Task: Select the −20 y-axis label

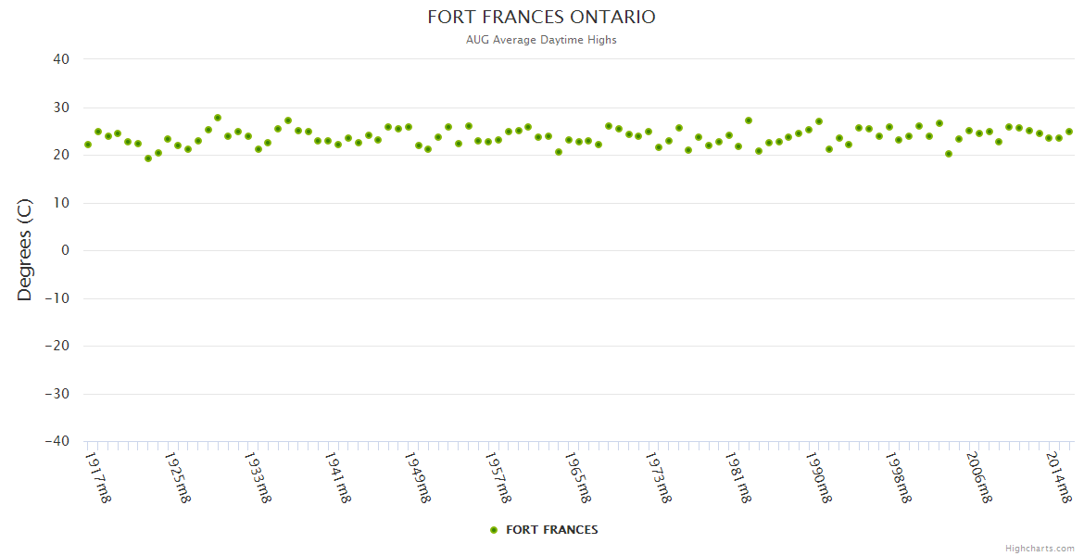Action: click(x=57, y=346)
